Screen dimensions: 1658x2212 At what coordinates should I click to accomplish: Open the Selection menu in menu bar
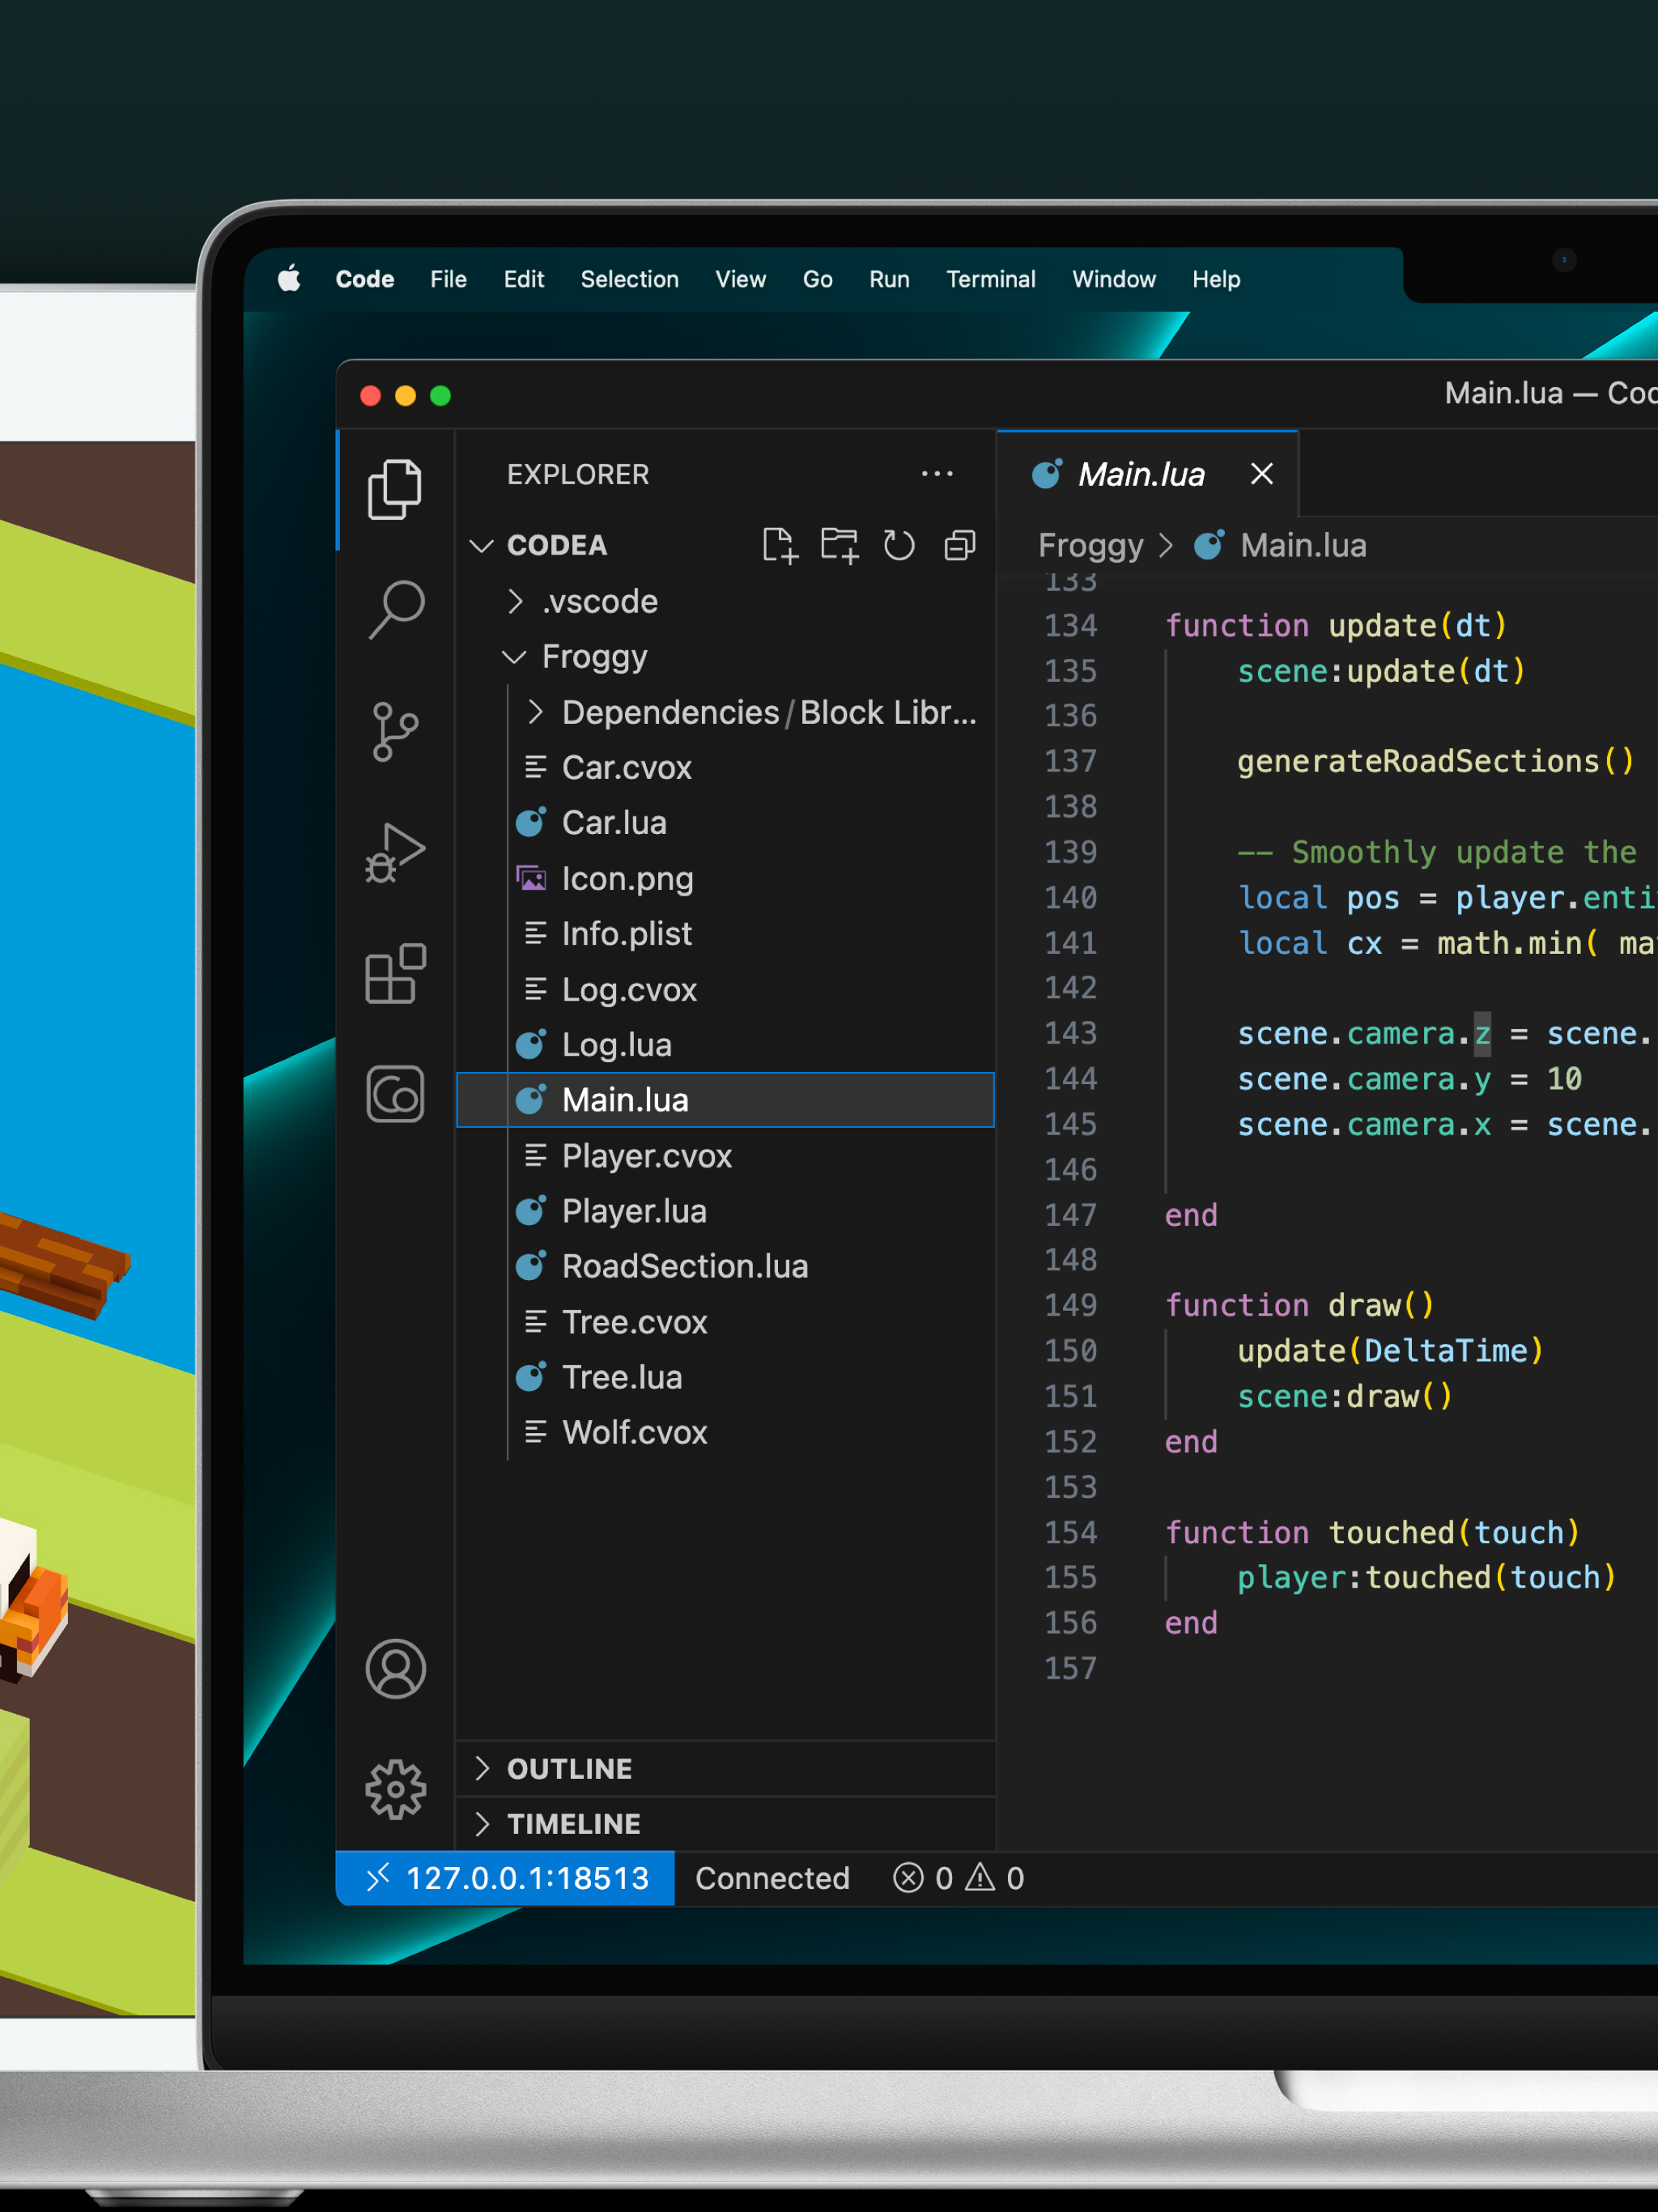tap(629, 279)
